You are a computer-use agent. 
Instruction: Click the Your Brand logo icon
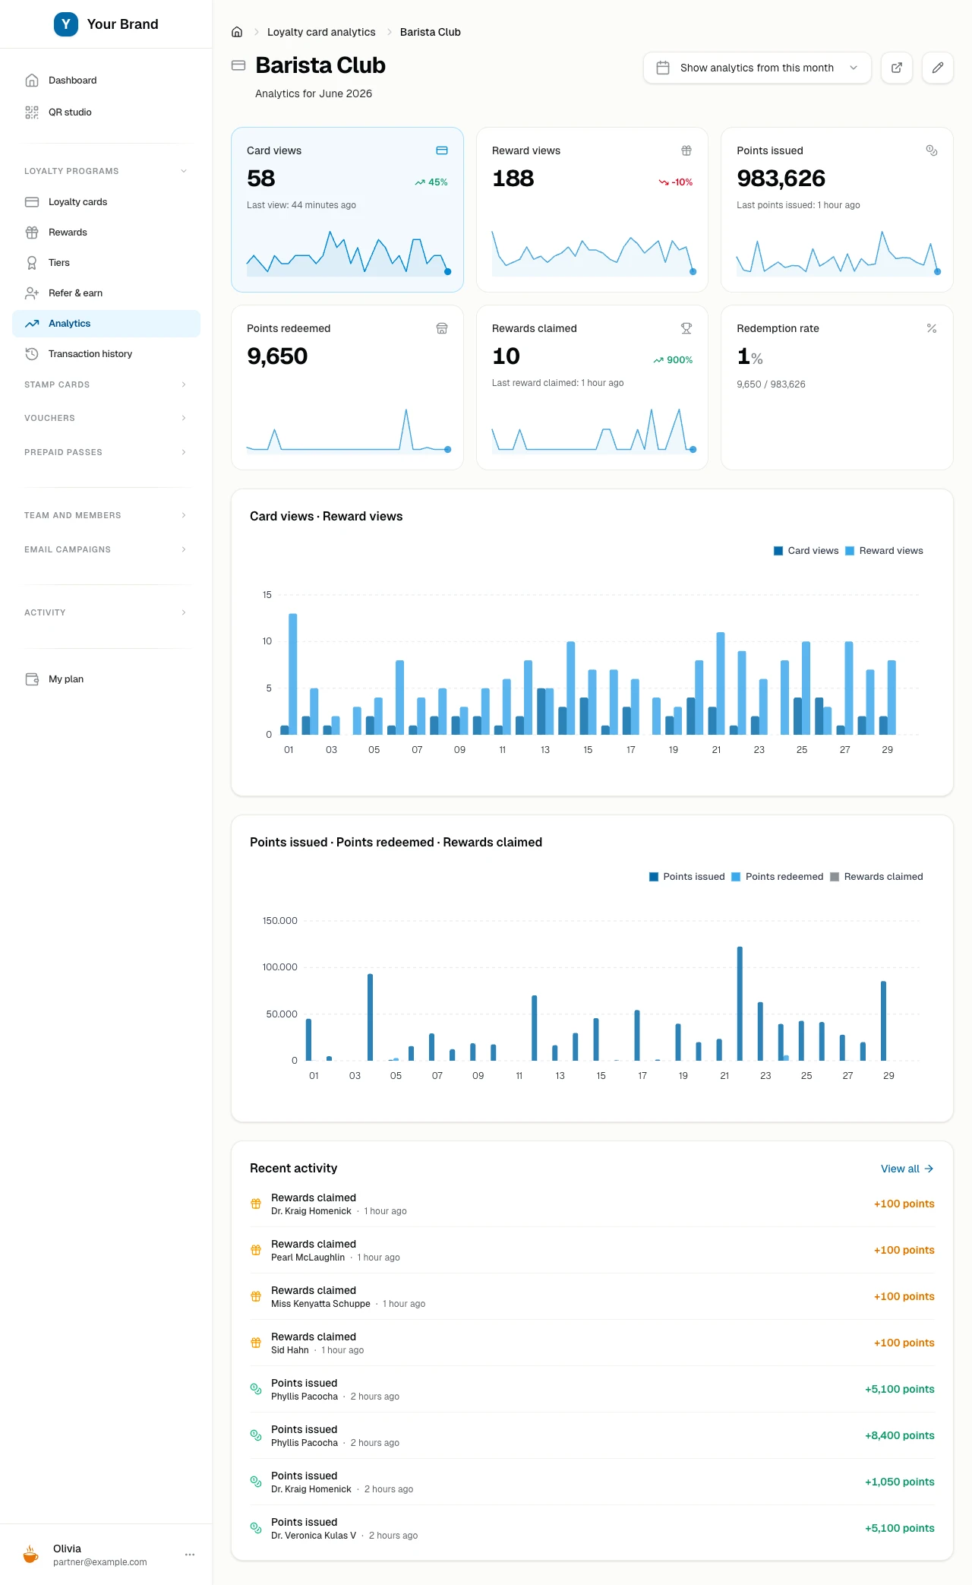[66, 24]
